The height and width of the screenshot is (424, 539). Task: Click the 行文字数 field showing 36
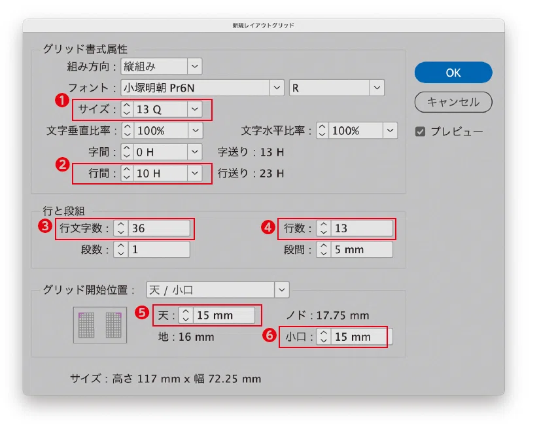(159, 228)
